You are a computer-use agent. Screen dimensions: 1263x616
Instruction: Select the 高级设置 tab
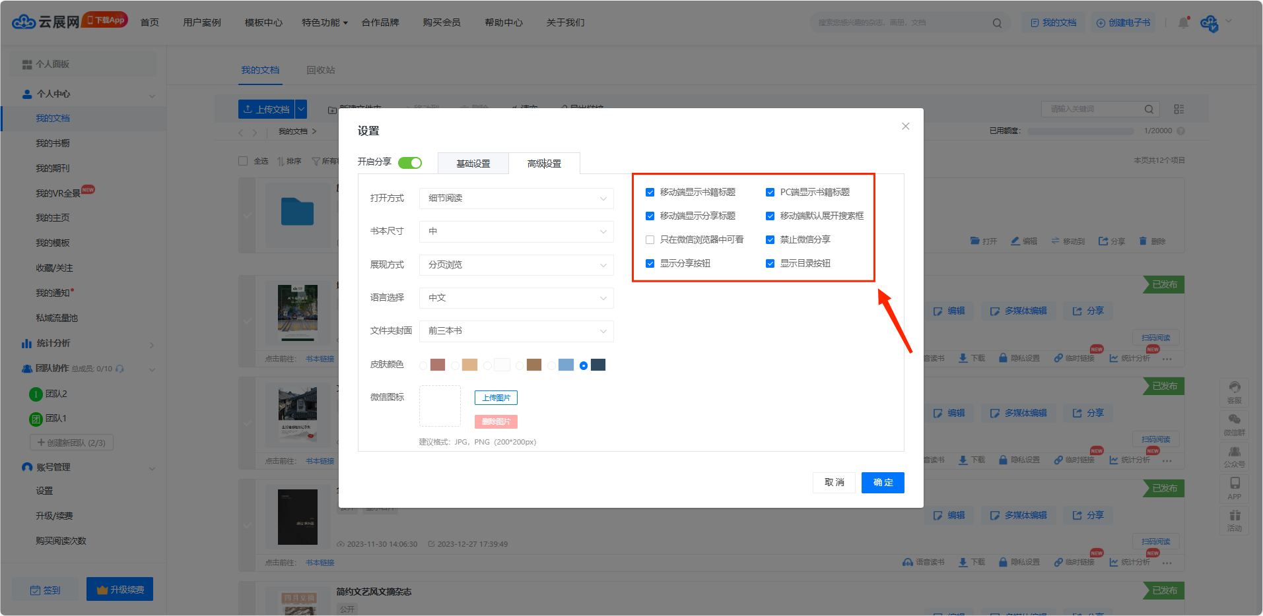[x=544, y=164]
